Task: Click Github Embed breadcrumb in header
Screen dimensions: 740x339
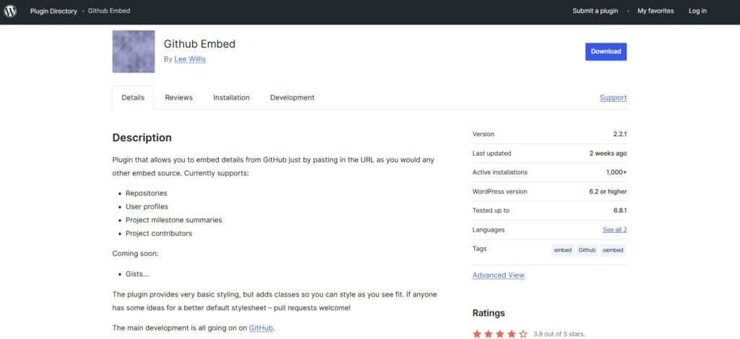Action: click(109, 11)
